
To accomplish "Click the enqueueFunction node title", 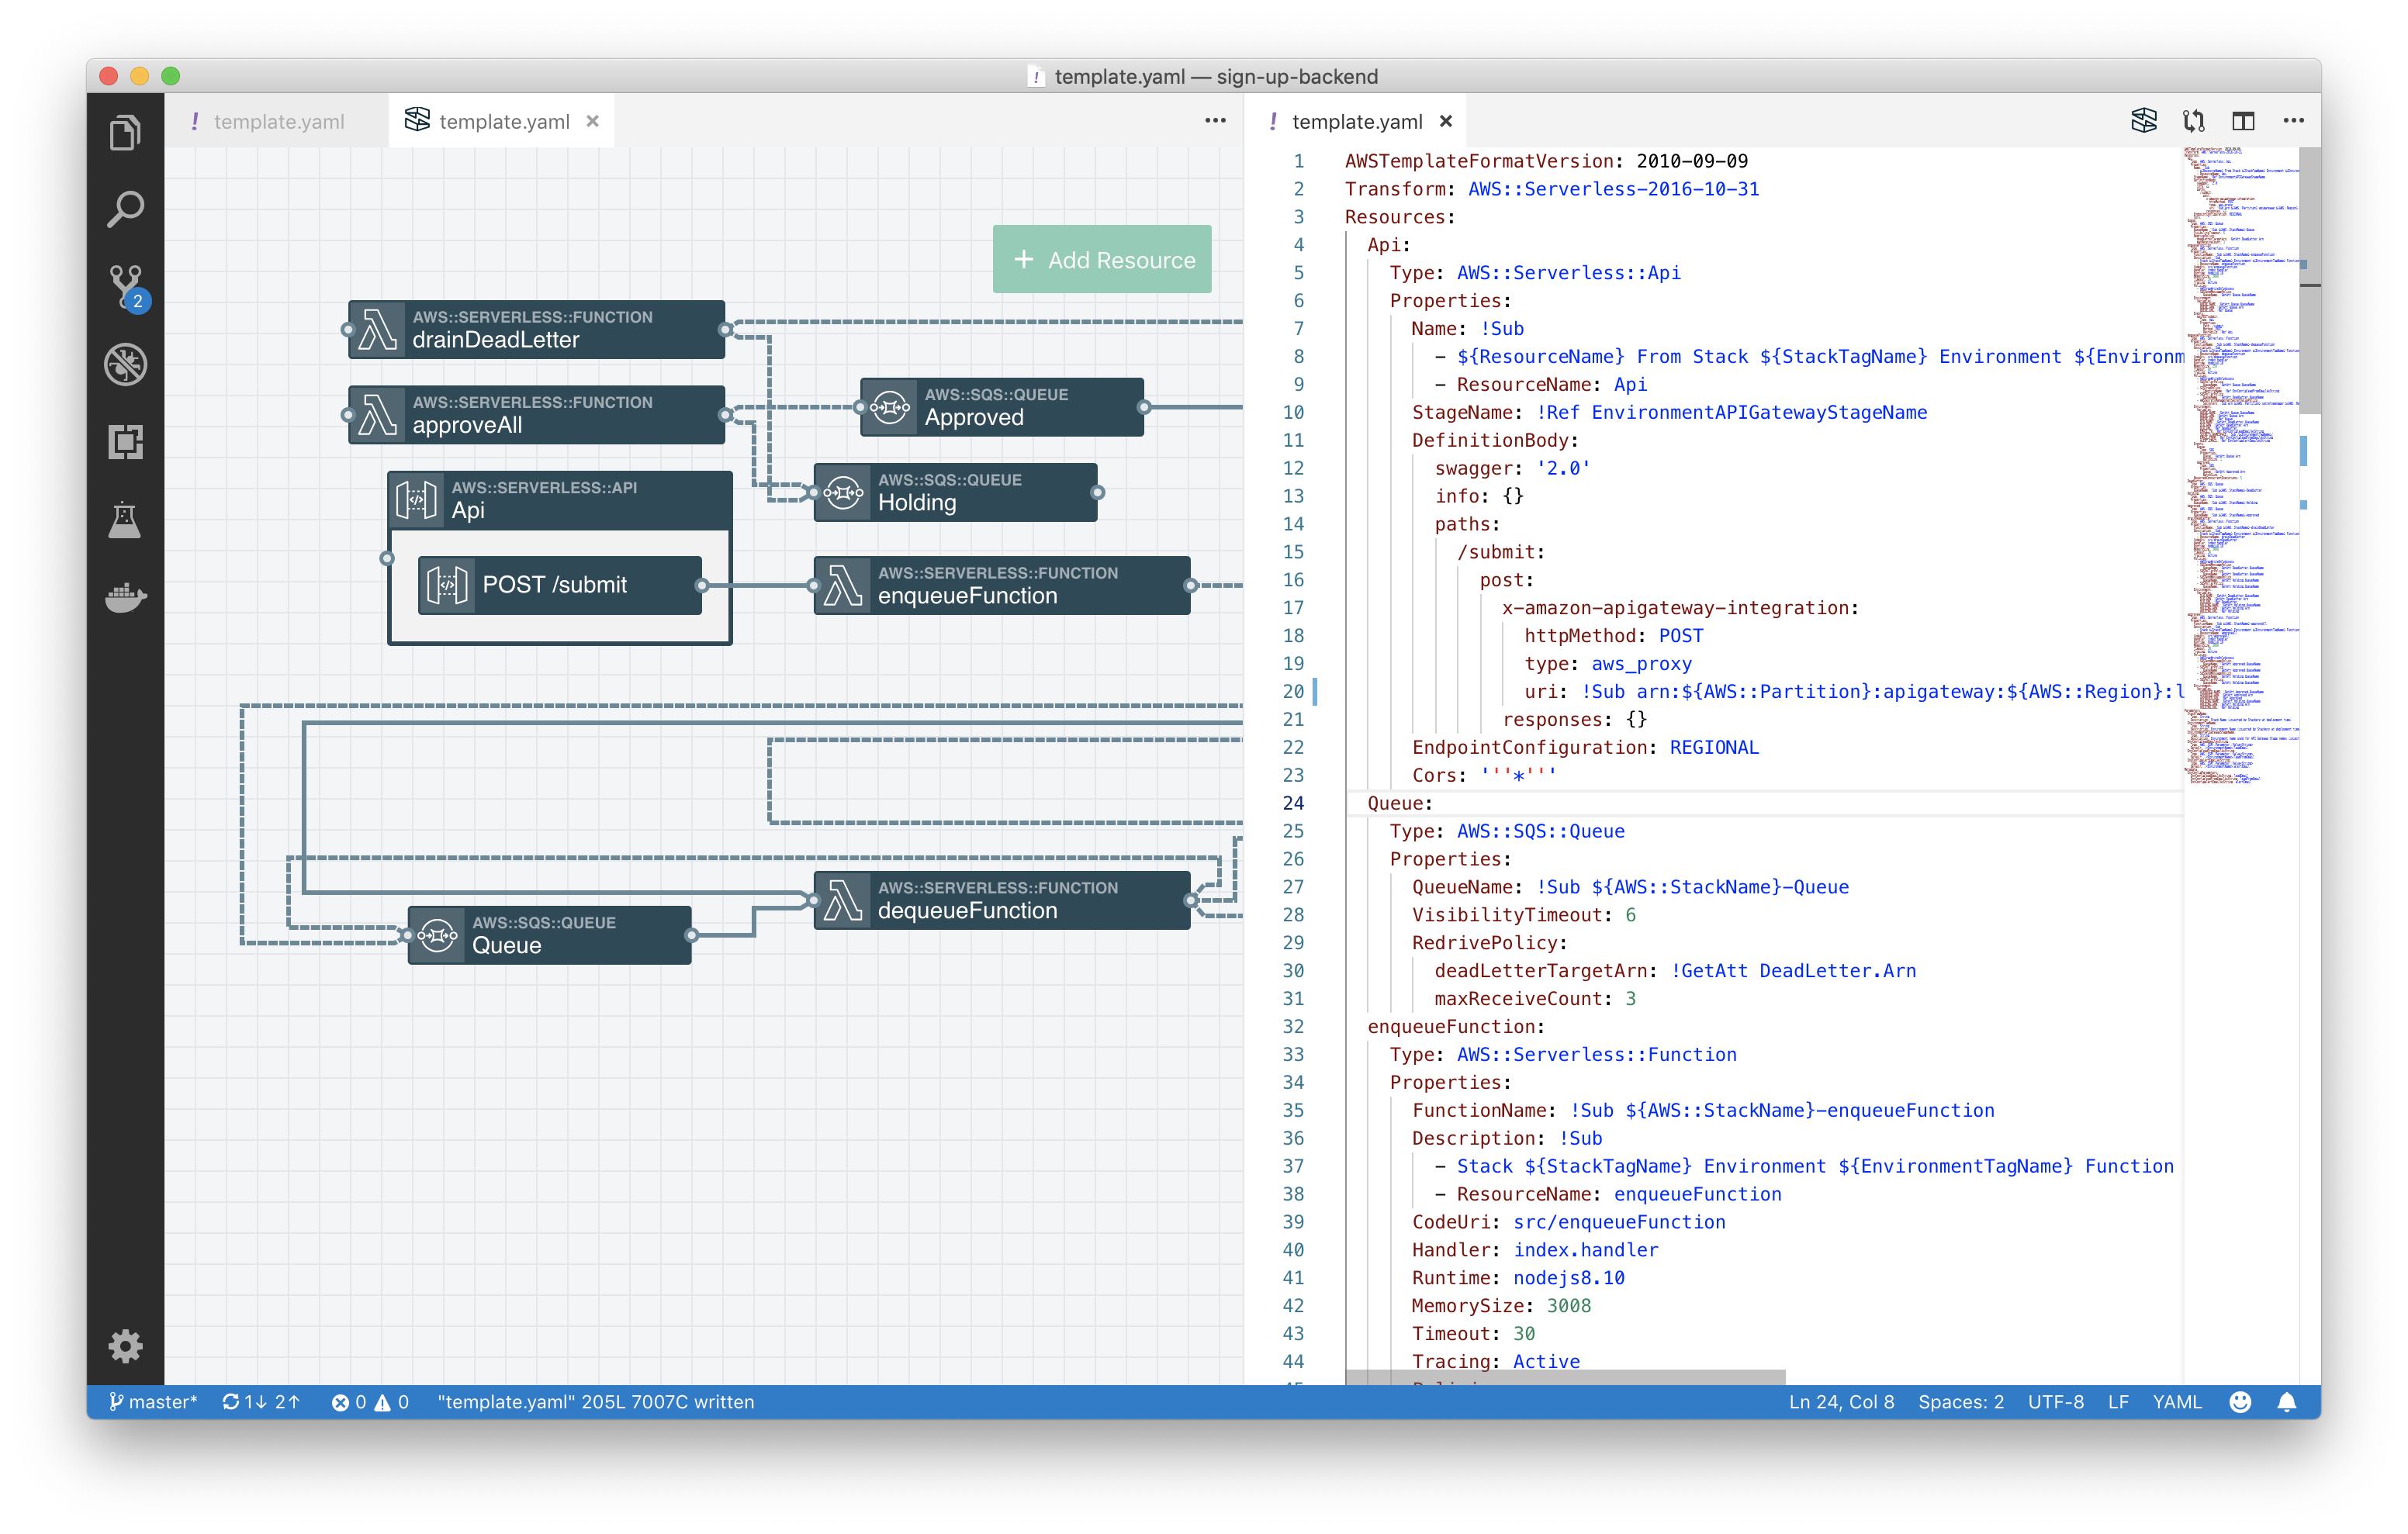I will coord(967,596).
